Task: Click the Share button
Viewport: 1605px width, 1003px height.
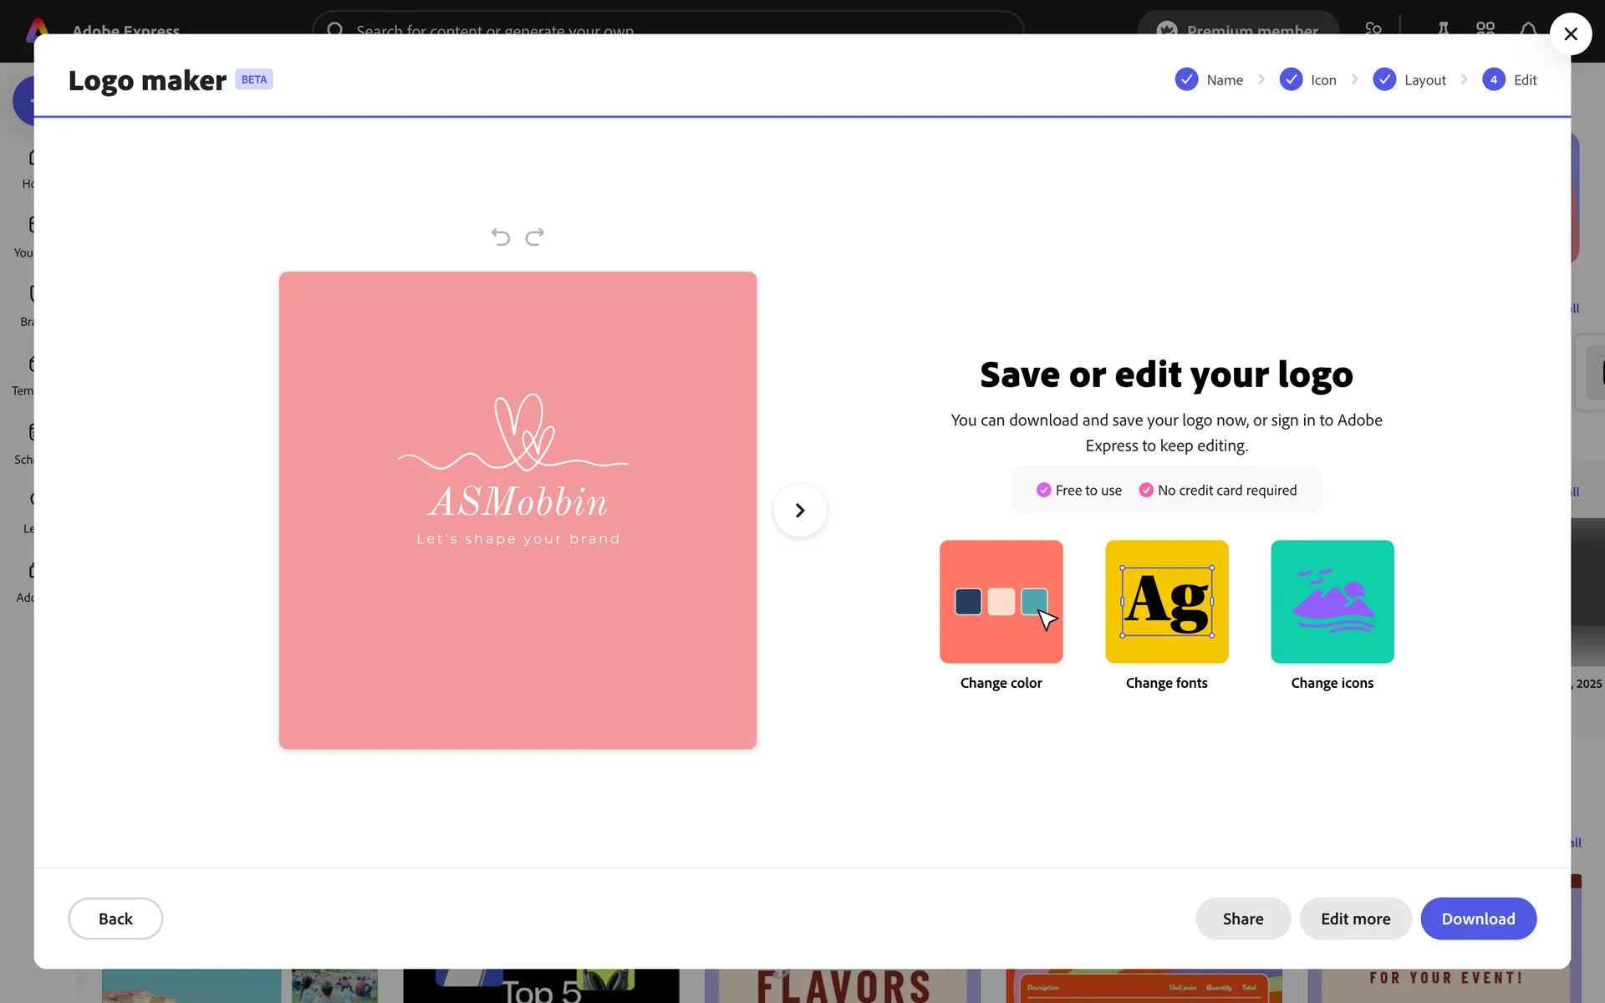Action: point(1242,919)
